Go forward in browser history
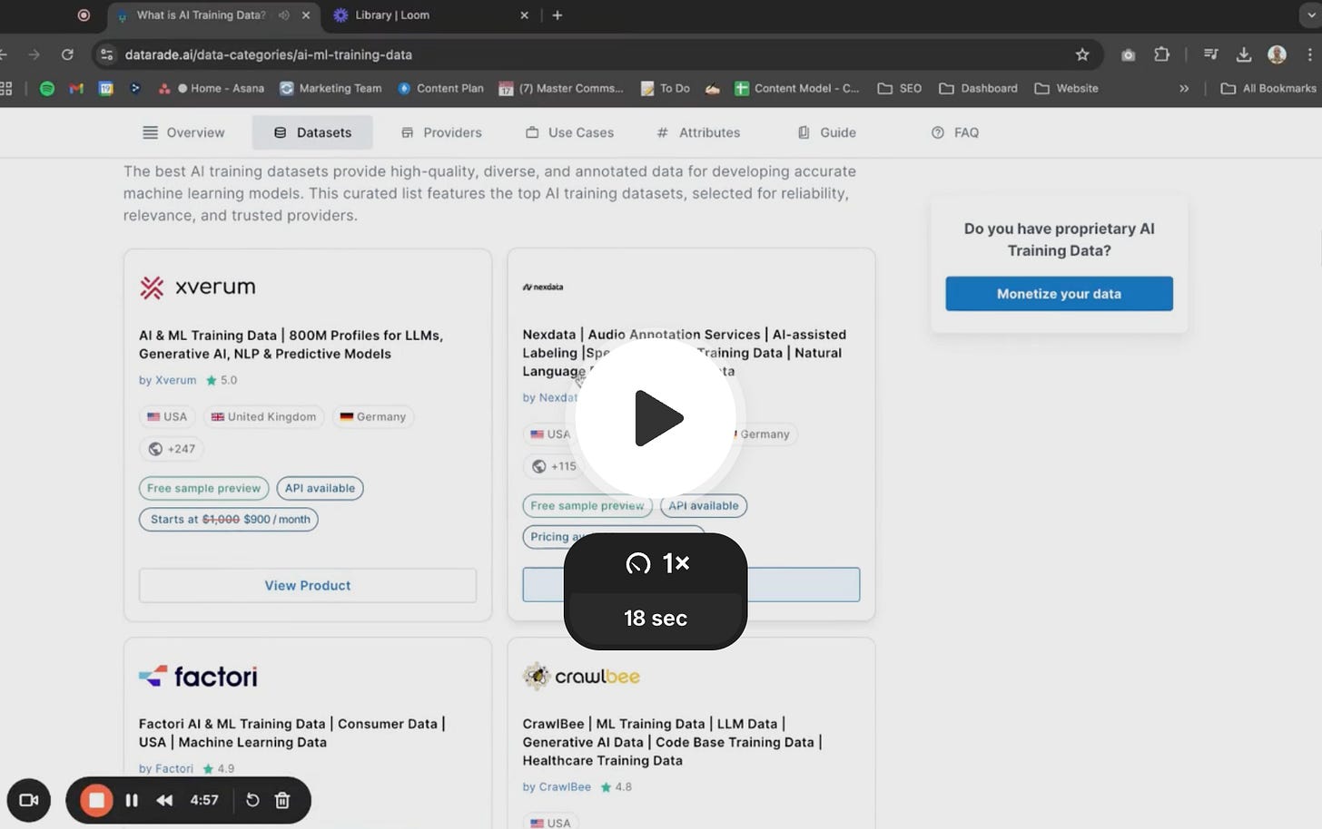 click(34, 54)
